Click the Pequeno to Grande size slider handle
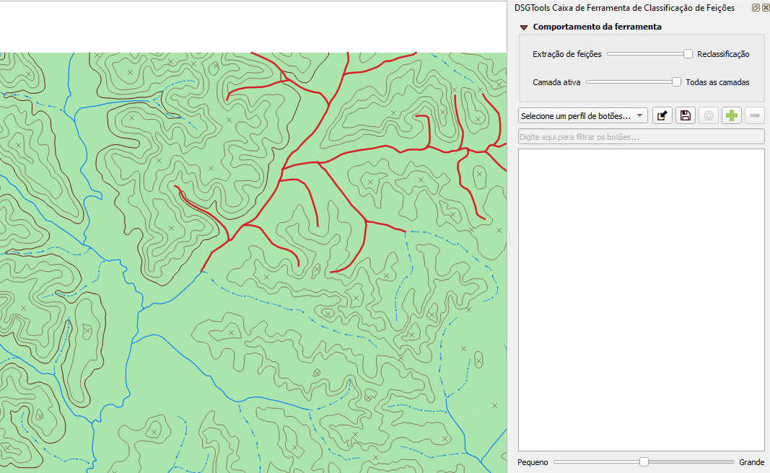Image resolution: width=770 pixels, height=473 pixels. click(x=644, y=461)
